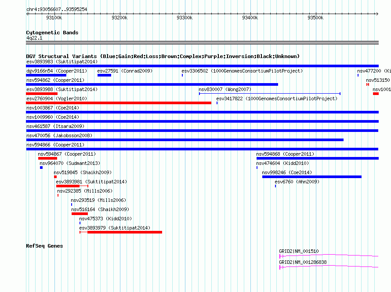Select nsv292385 (Mills2006) label
The image size is (391, 292).
[x=85, y=191]
